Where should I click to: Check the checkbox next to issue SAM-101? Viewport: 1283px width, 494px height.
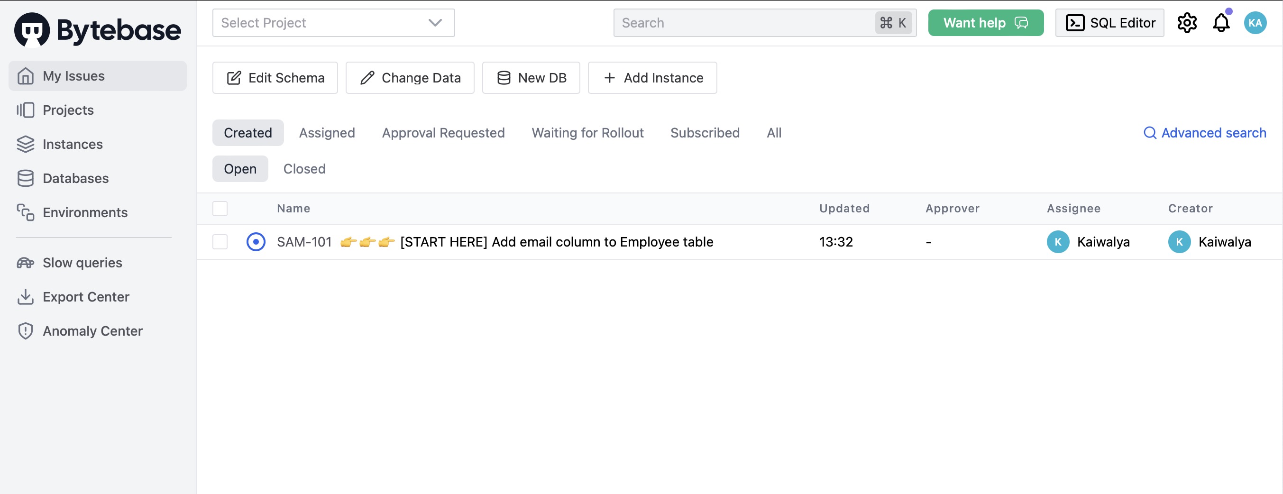click(x=220, y=242)
